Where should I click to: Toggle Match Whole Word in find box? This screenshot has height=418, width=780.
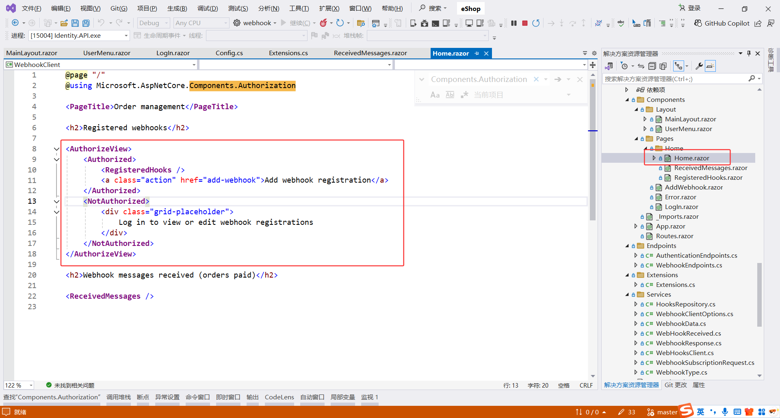[x=450, y=95]
